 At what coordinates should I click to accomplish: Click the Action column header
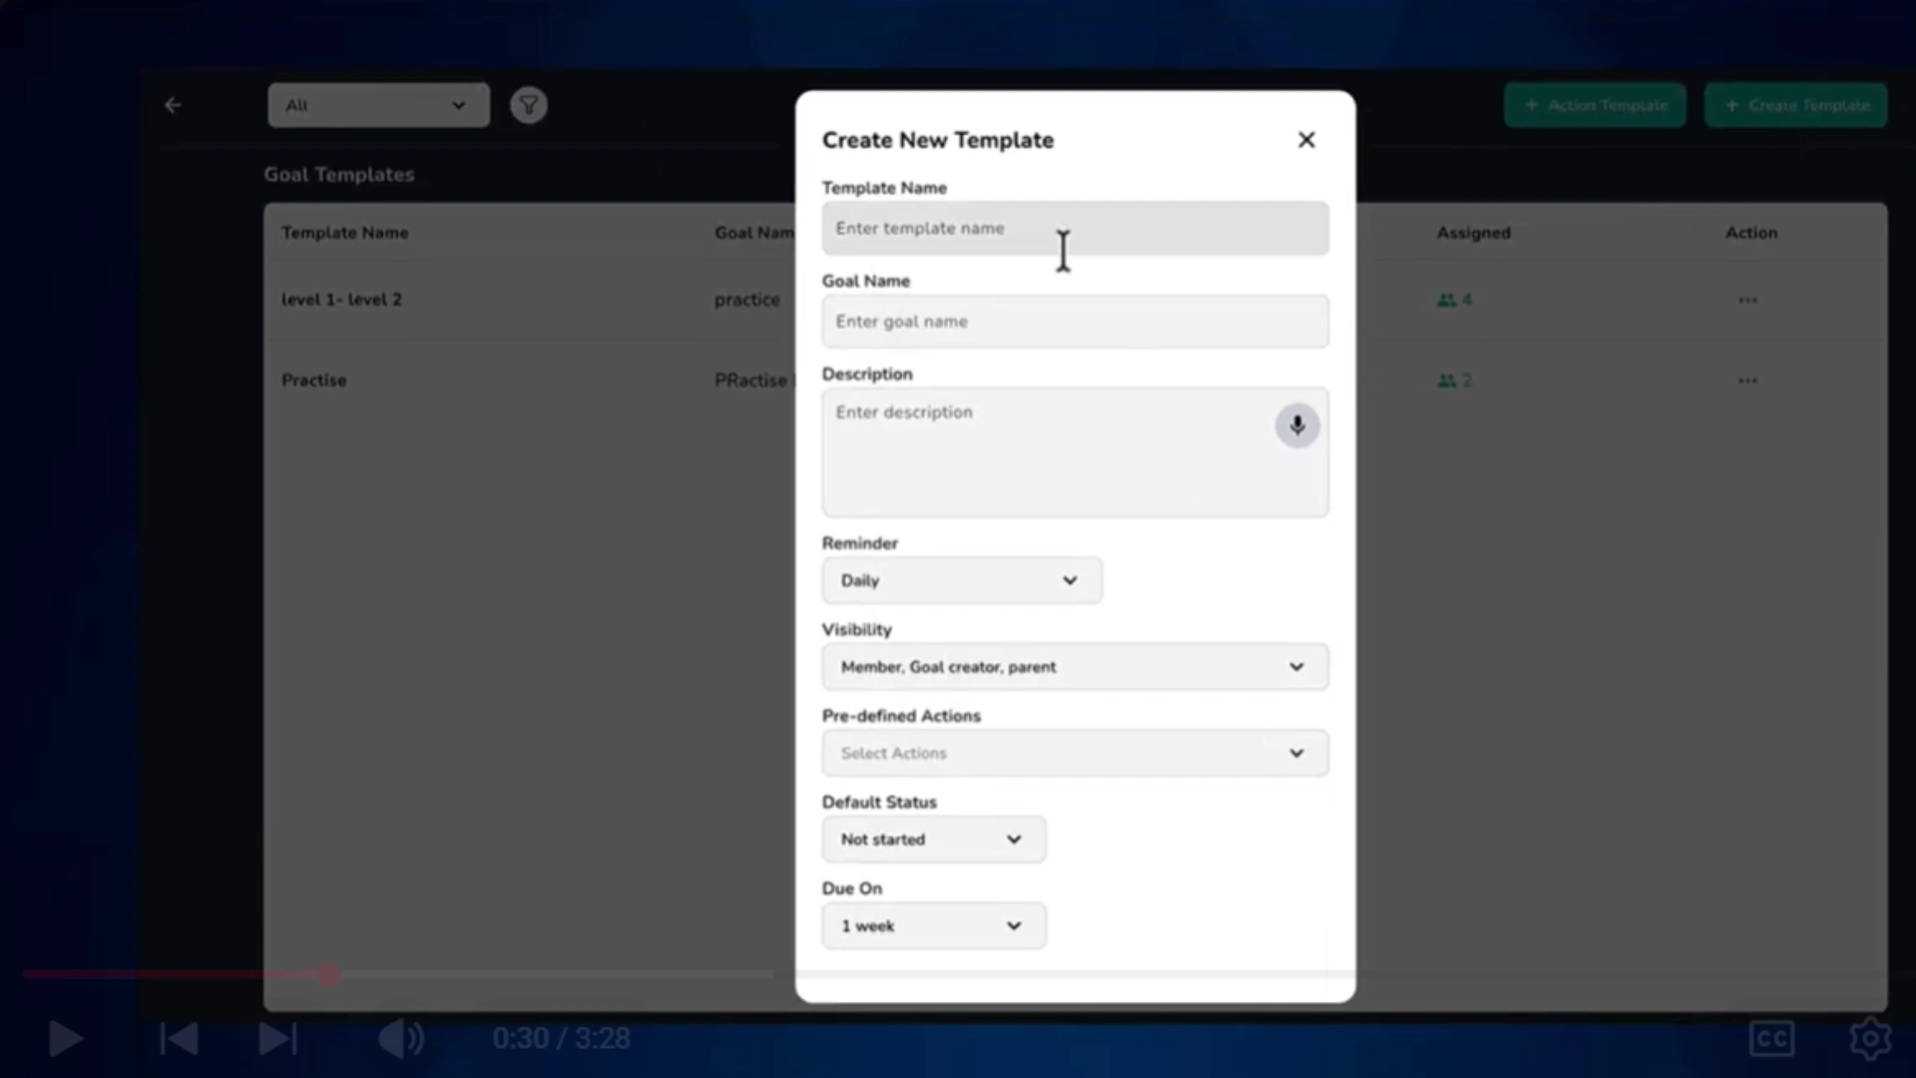pyautogui.click(x=1751, y=233)
